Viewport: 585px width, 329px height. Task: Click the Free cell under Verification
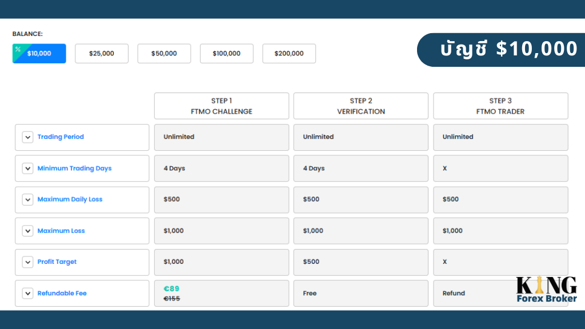(361, 293)
